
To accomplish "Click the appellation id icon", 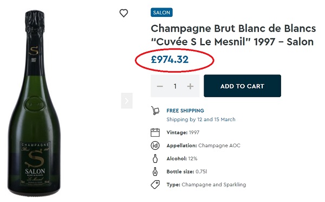I will (155, 146).
